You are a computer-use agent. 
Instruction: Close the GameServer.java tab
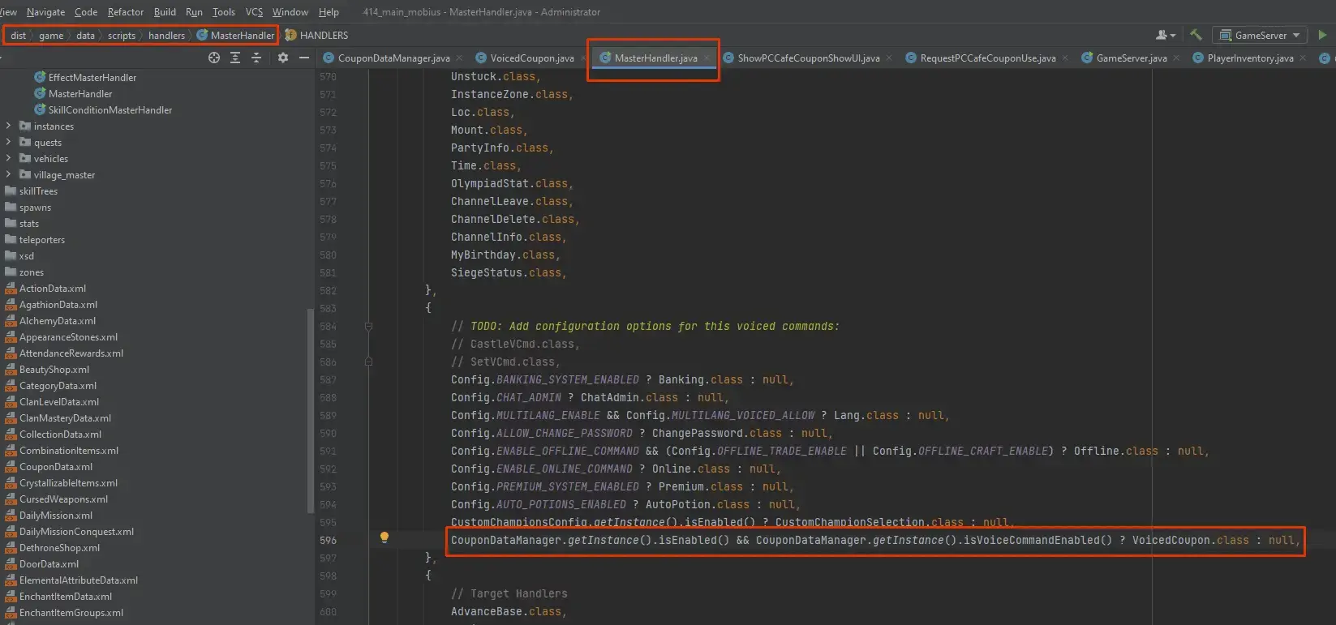(x=1176, y=58)
